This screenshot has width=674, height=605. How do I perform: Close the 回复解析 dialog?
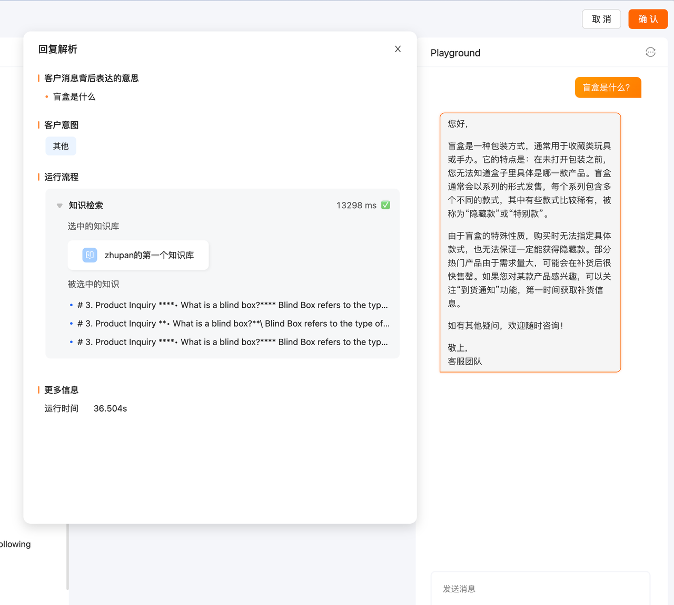[398, 49]
